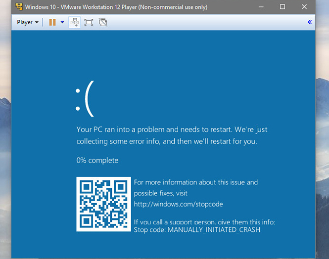Enter full screen mode
This screenshot has width=329, height=259.
pos(89,22)
